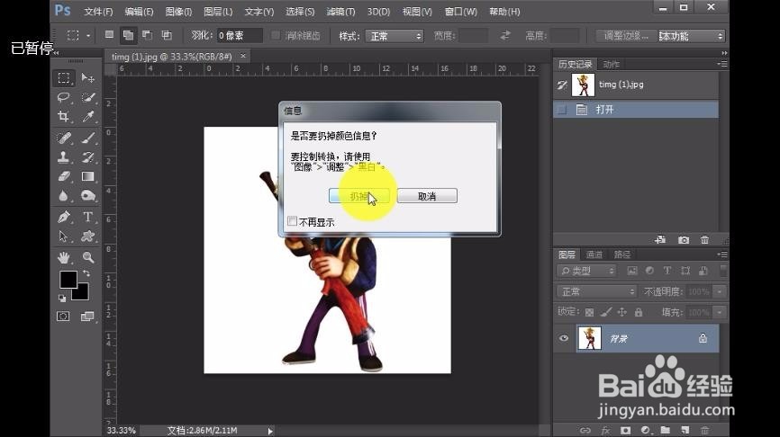Viewport: 780px width, 437px height.
Task: Choose Intersect with selection mode
Action: (167, 35)
